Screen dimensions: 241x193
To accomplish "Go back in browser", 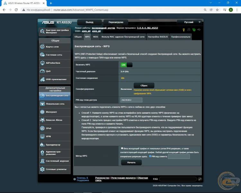I will coord(4,10).
